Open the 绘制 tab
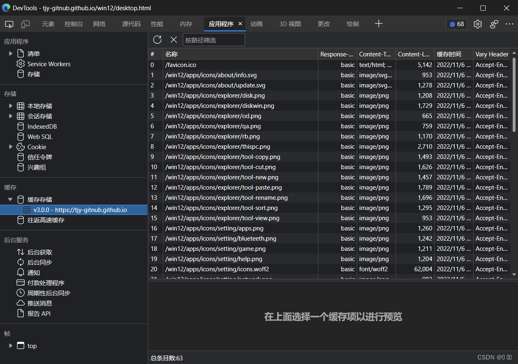Image resolution: width=518 pixels, height=364 pixels. click(353, 24)
